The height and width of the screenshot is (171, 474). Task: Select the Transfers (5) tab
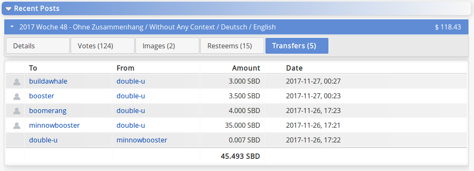(297, 46)
